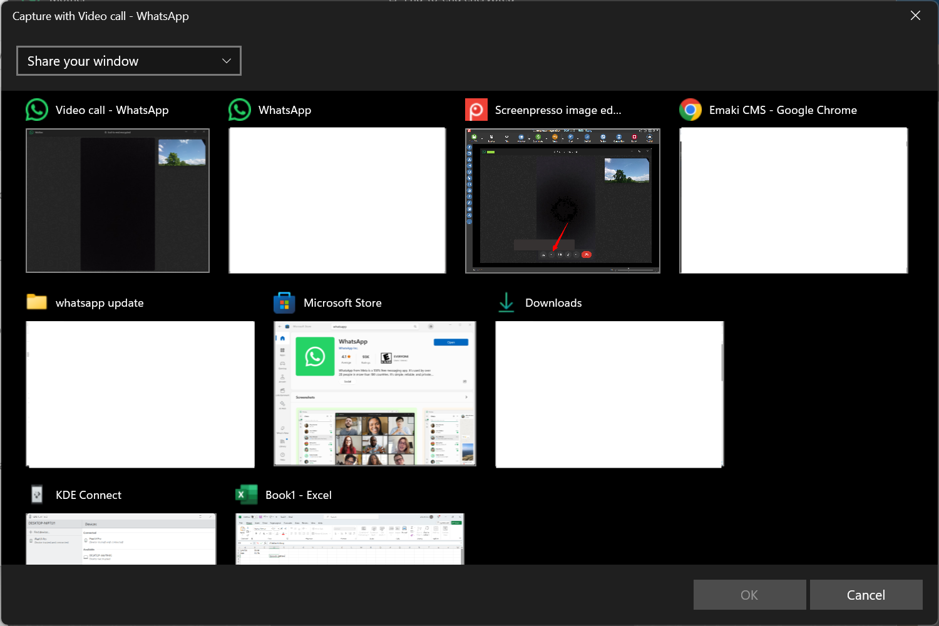Select the Book1 - Excel window preview
The image size is (939, 626).
pos(349,540)
